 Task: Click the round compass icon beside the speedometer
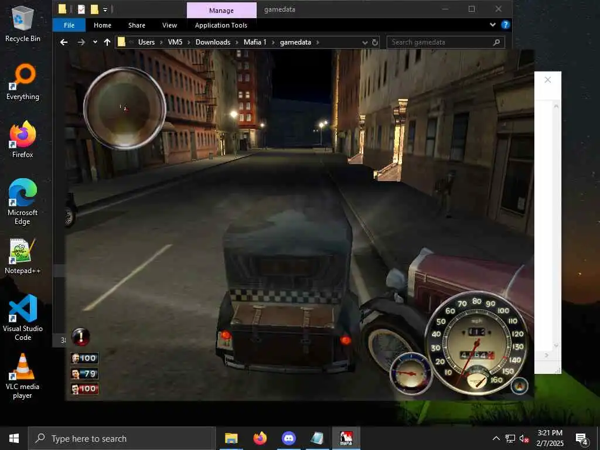[x=519, y=386]
